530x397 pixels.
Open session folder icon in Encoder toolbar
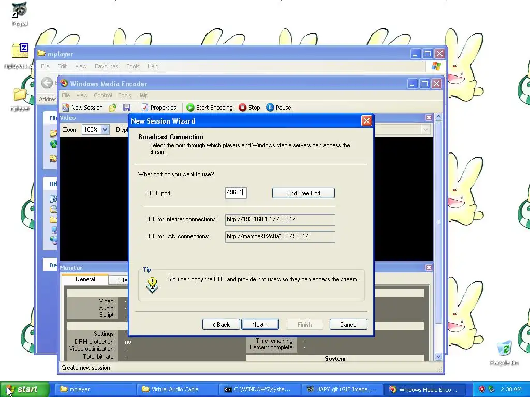click(x=113, y=108)
